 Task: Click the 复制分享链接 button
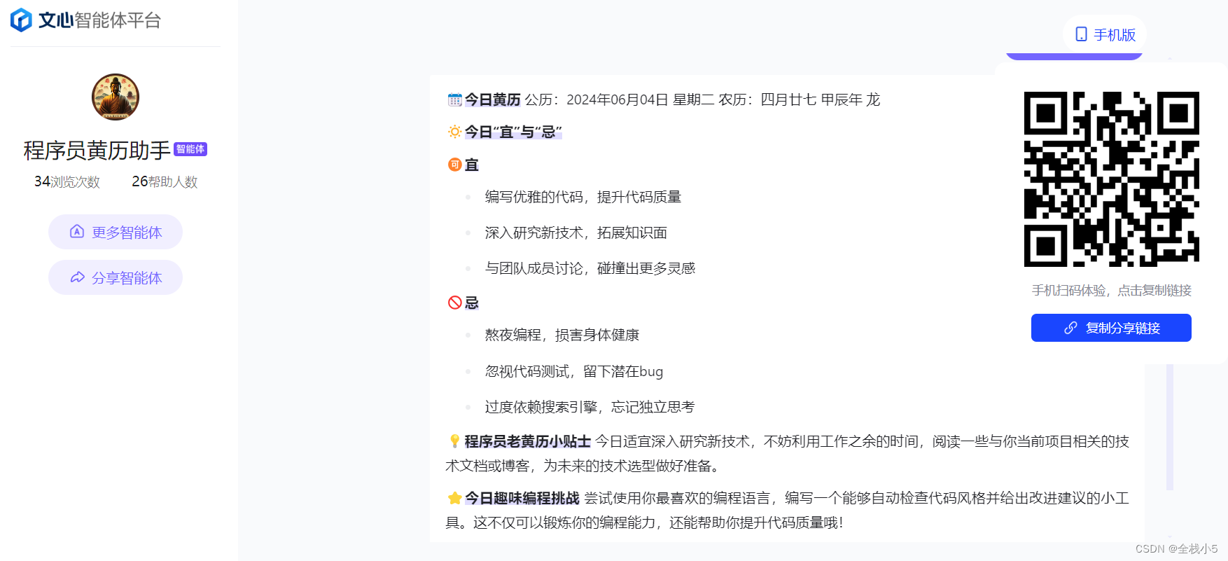(1111, 328)
